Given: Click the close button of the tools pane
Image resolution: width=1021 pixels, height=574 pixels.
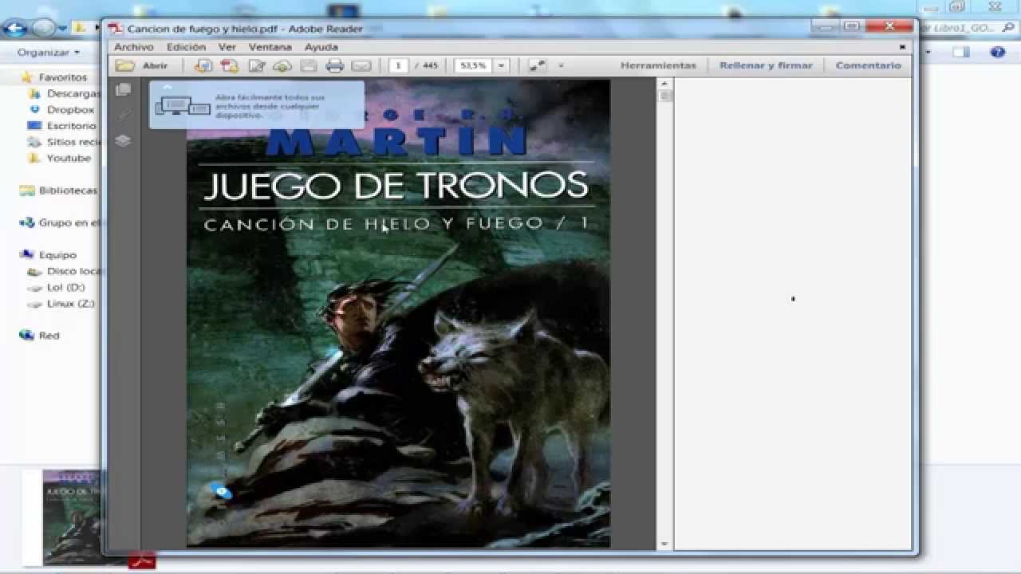Looking at the screenshot, I should (x=902, y=47).
